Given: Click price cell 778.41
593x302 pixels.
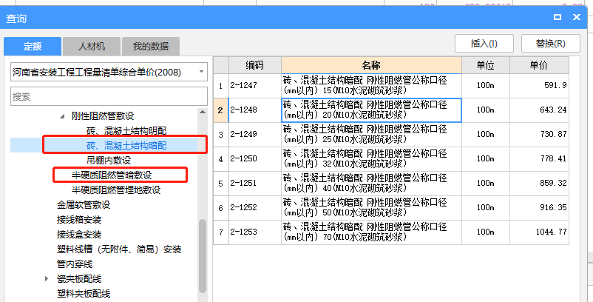Looking at the screenshot, I should (x=539, y=159).
